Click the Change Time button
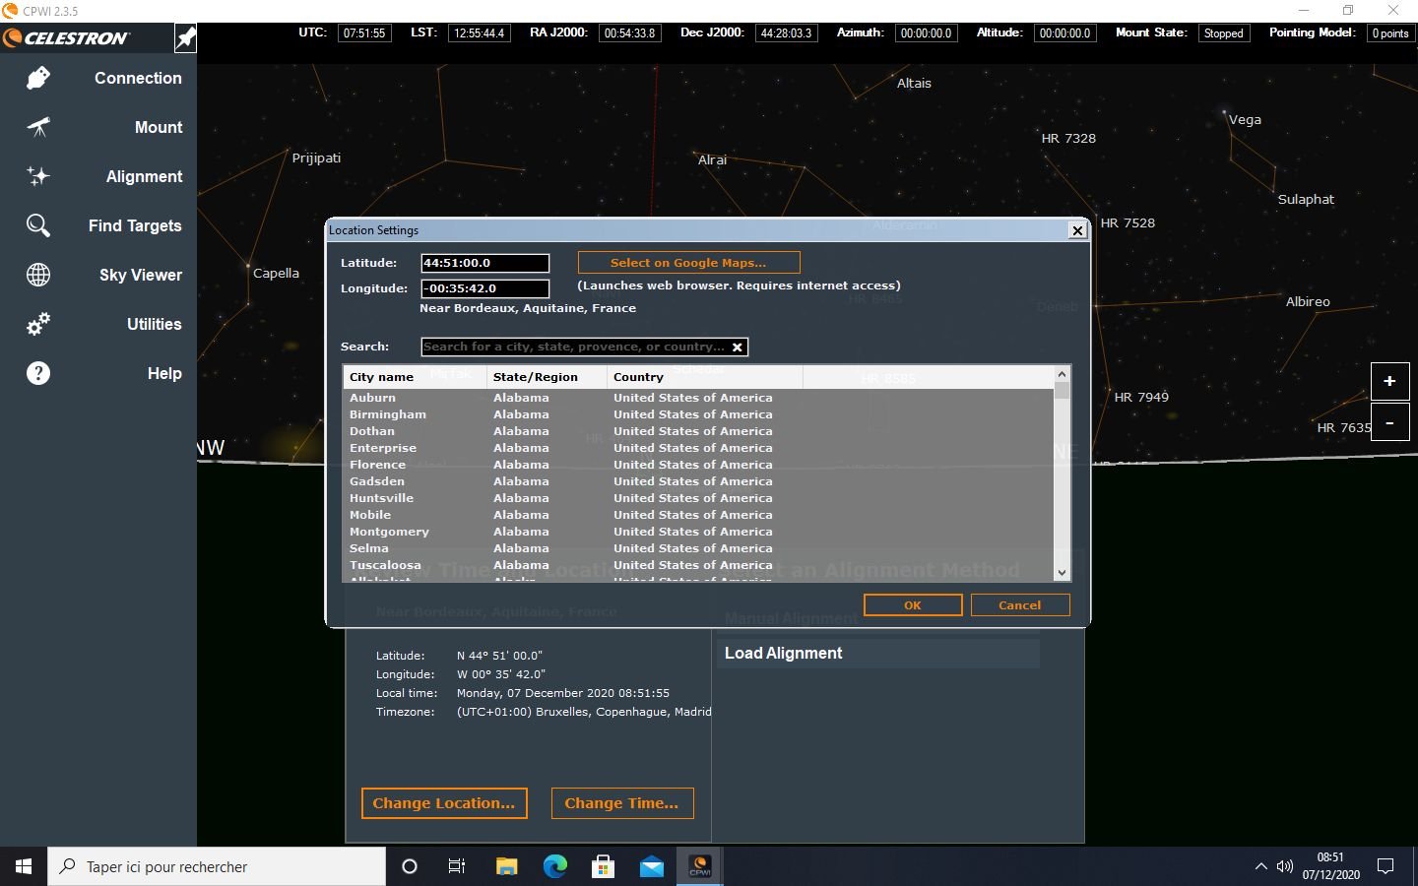Viewport: 1418px width, 886px height. pyautogui.click(x=621, y=803)
